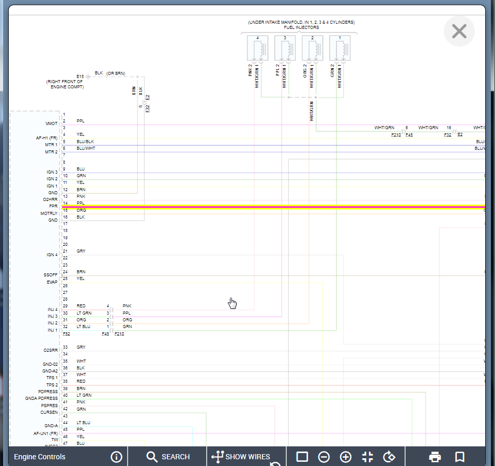Click the BLU/BLK wire color label
Image resolution: width=495 pixels, height=466 pixels.
[85, 142]
